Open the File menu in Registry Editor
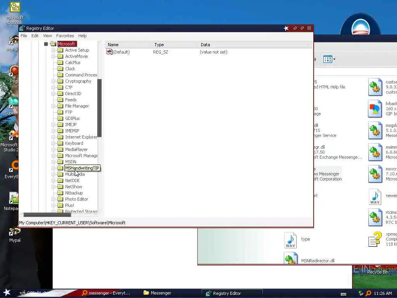 [24, 36]
